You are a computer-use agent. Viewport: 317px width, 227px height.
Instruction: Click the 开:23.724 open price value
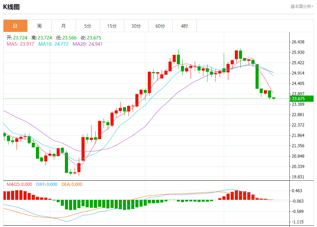coord(17,38)
